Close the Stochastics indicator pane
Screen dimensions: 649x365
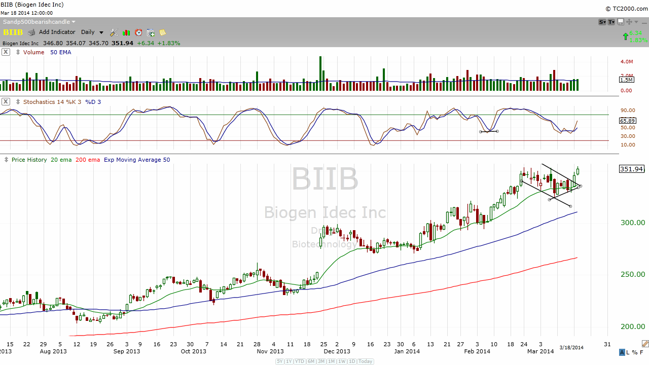pyautogui.click(x=6, y=101)
